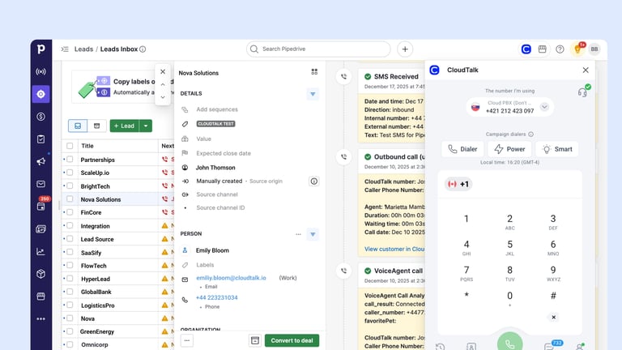Screen dimensions: 622x350
Task: Click the + Lead button
Action: (x=125, y=126)
